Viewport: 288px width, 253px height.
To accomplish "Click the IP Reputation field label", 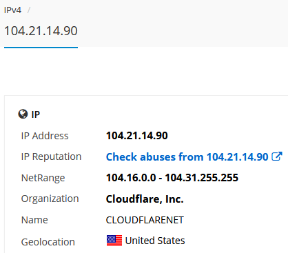I will click(x=51, y=157).
